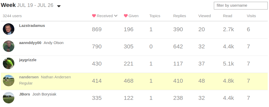
Task: Open the JBors username link
Action: 25,94
